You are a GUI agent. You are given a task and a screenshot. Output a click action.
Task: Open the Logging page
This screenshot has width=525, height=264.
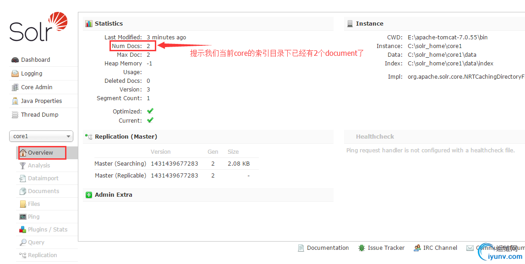coord(32,74)
